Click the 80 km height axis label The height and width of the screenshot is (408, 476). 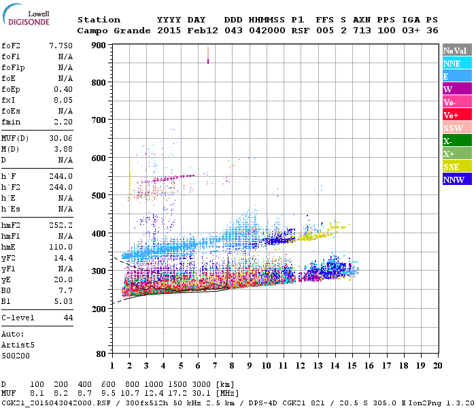click(101, 354)
